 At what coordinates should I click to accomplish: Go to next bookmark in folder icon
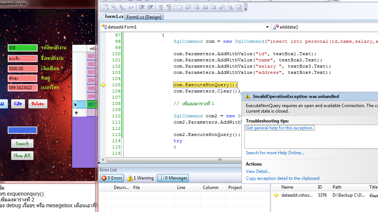click(213, 7)
